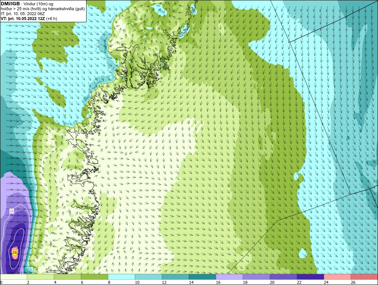The image size is (378, 285).
Task: Pick the 4–6 m/s green swatch
Action: [68, 277]
